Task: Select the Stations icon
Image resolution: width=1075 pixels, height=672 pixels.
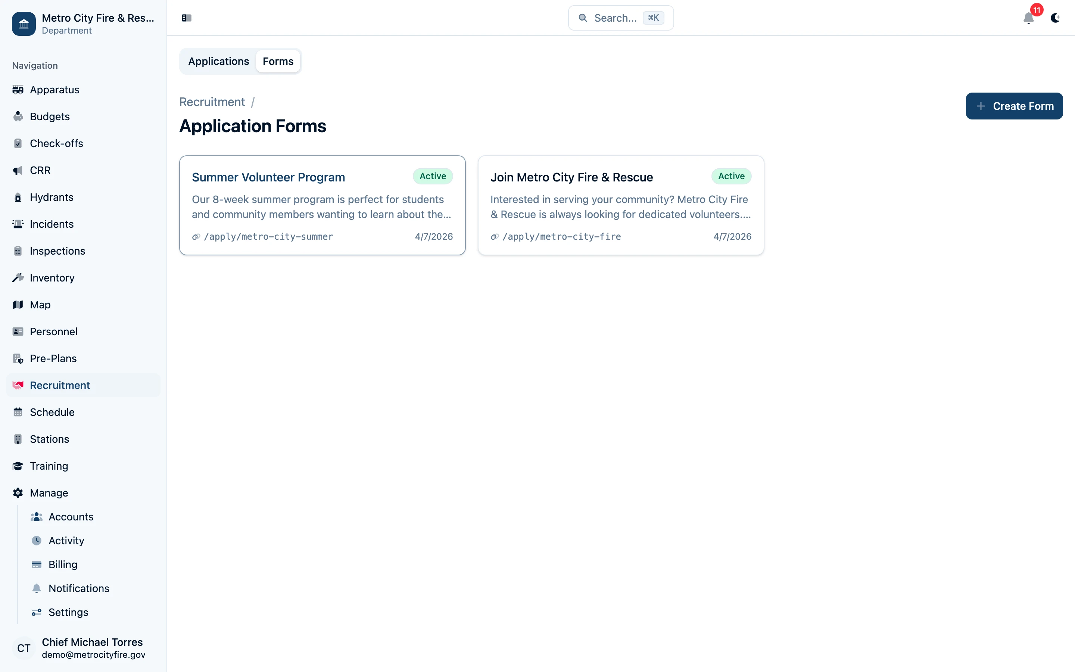Action: [18, 439]
